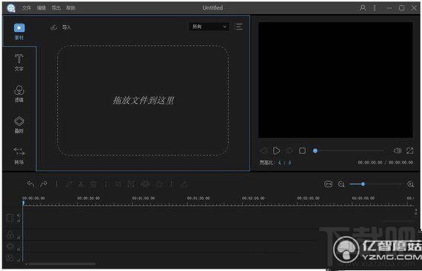This screenshot has width=422, height=271.
Task: Undo the last timeline action
Action: click(30, 184)
